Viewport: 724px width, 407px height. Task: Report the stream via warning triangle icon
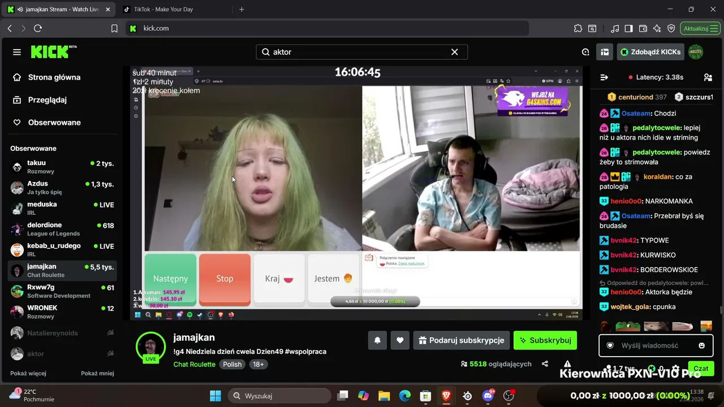coord(567,364)
